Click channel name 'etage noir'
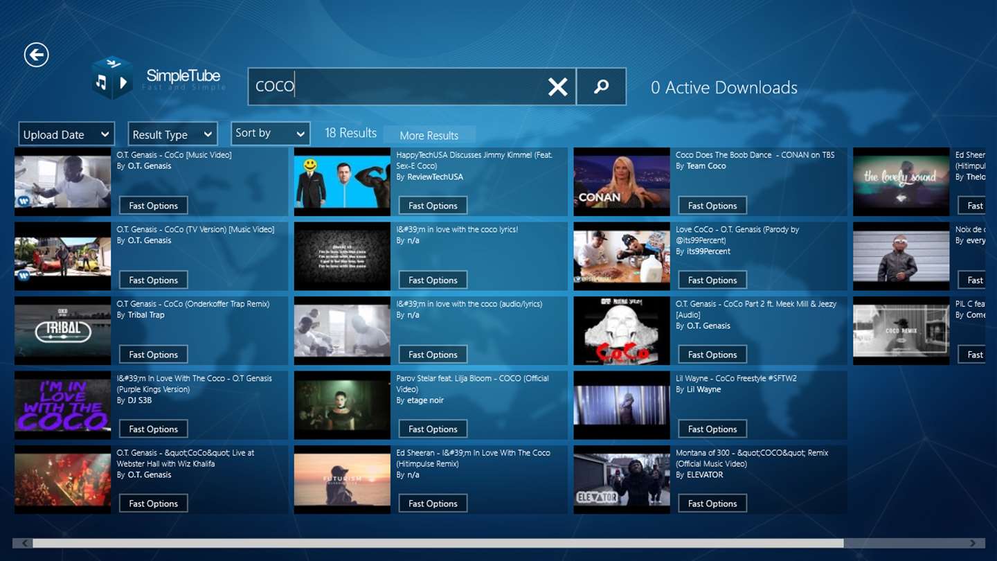Screen dimensions: 997x561 (x=425, y=400)
